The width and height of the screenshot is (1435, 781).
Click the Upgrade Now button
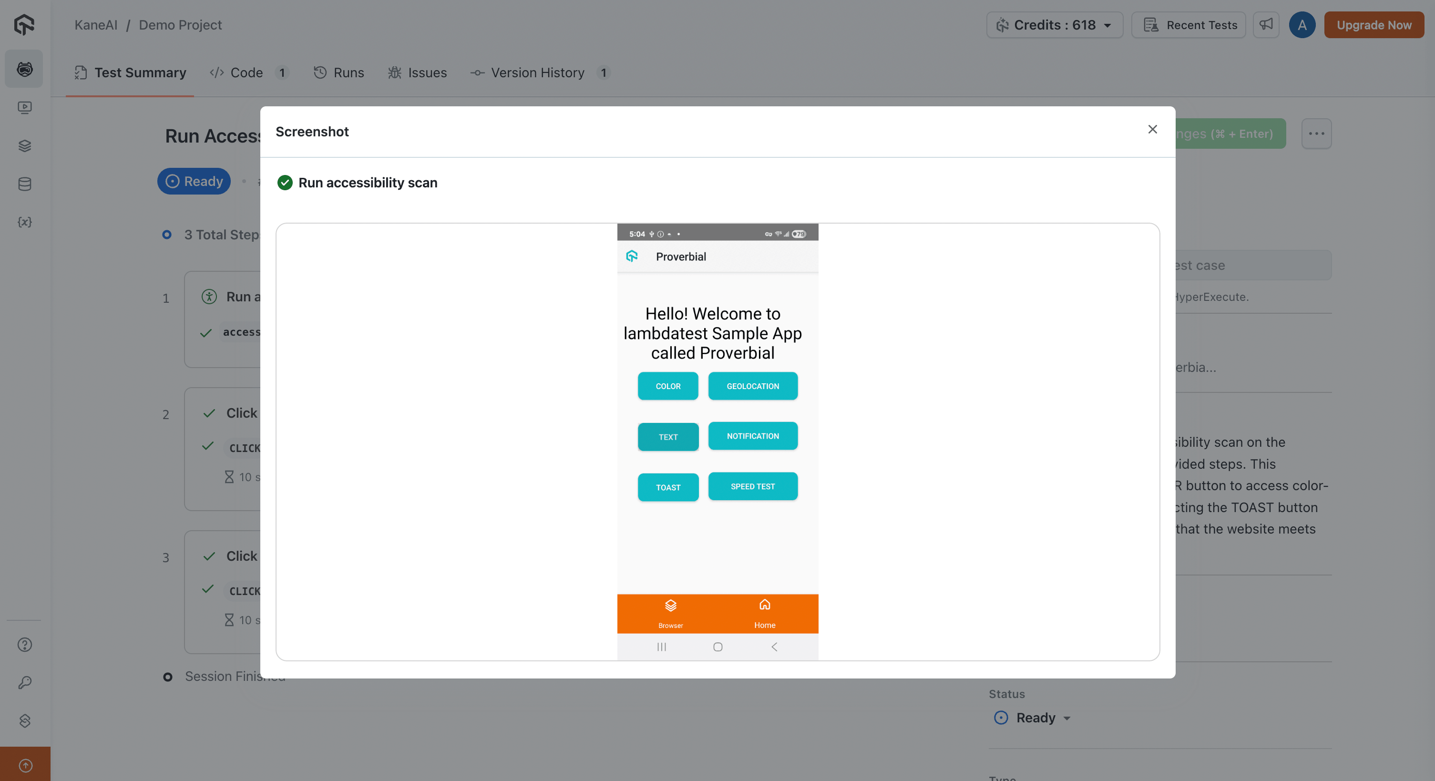pyautogui.click(x=1373, y=24)
